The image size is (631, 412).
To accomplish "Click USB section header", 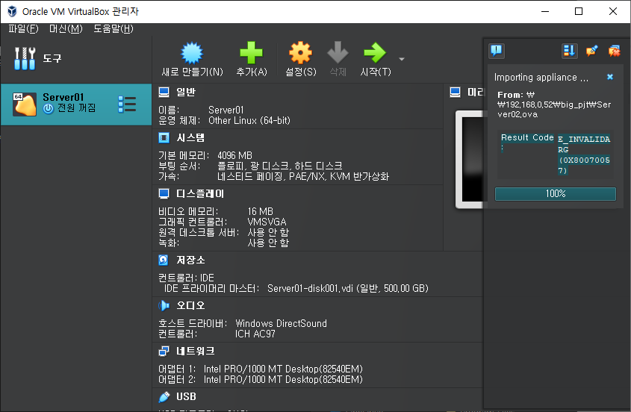I will point(186,396).
